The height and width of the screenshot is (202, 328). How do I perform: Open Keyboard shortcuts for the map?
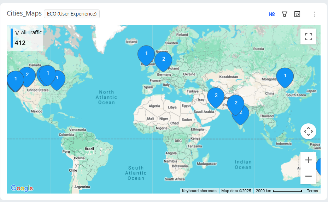click(x=199, y=191)
